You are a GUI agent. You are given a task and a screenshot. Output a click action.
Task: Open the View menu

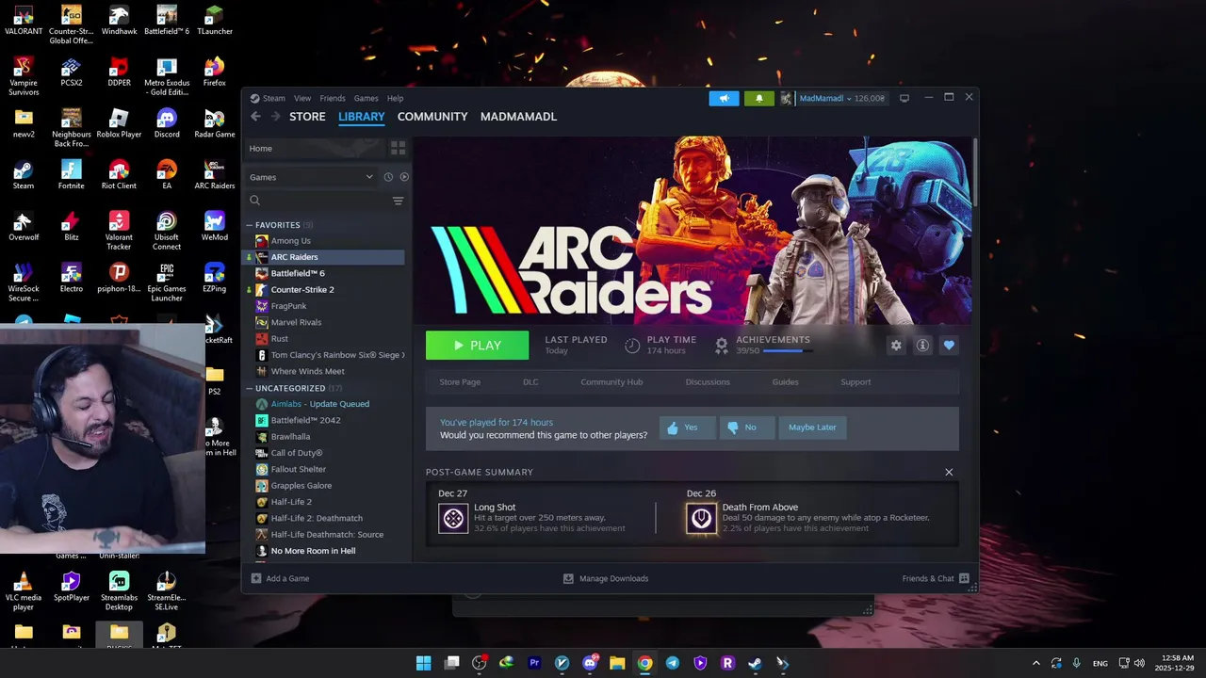click(302, 98)
